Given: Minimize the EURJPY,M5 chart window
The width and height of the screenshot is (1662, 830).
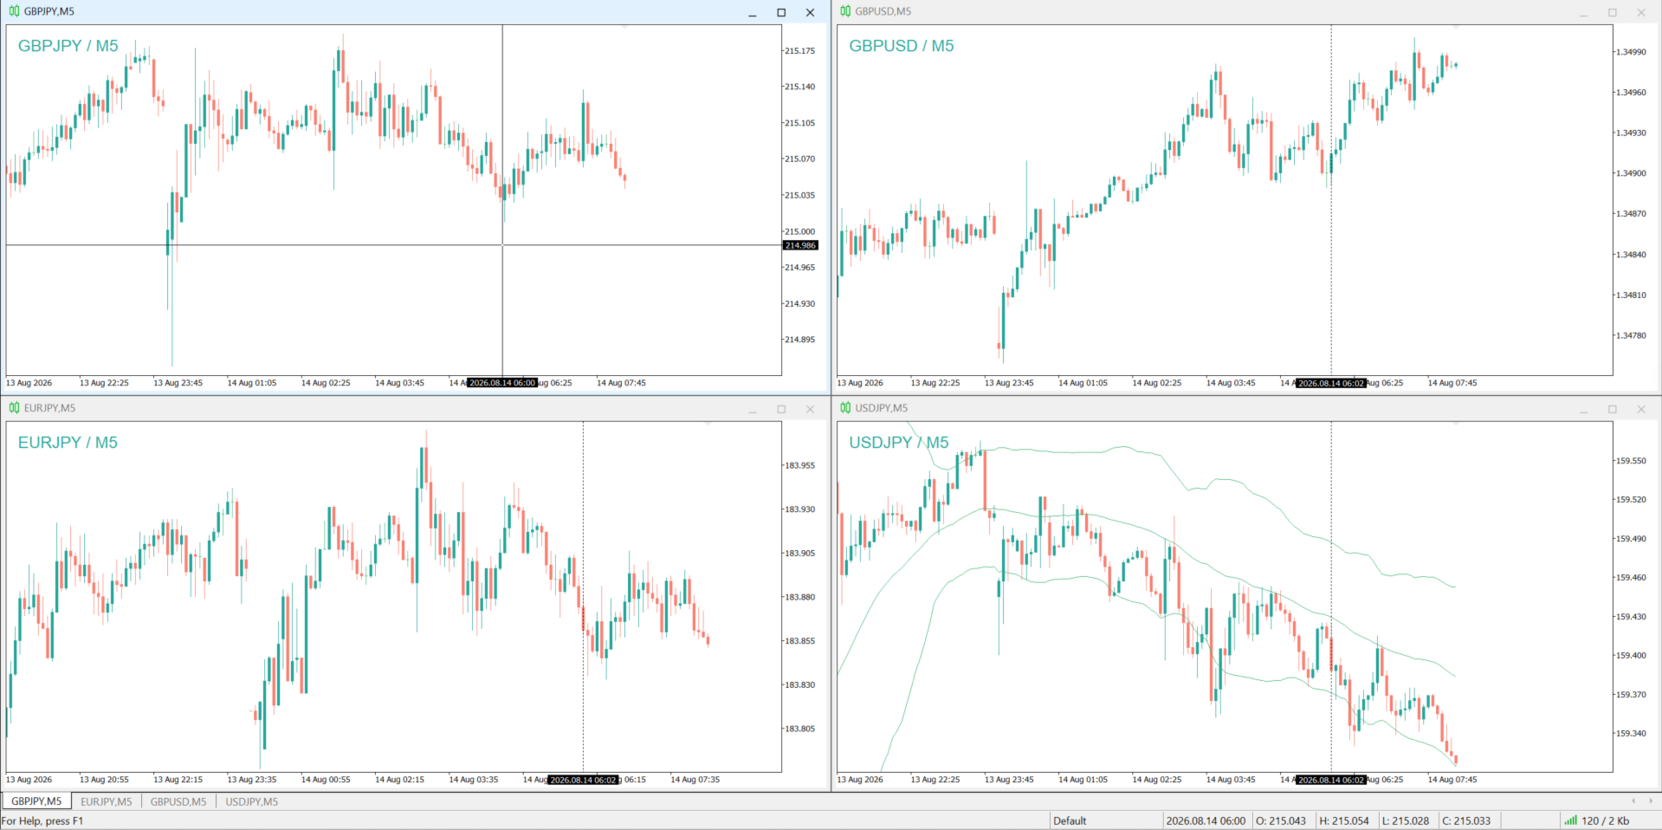Looking at the screenshot, I should [x=753, y=410].
